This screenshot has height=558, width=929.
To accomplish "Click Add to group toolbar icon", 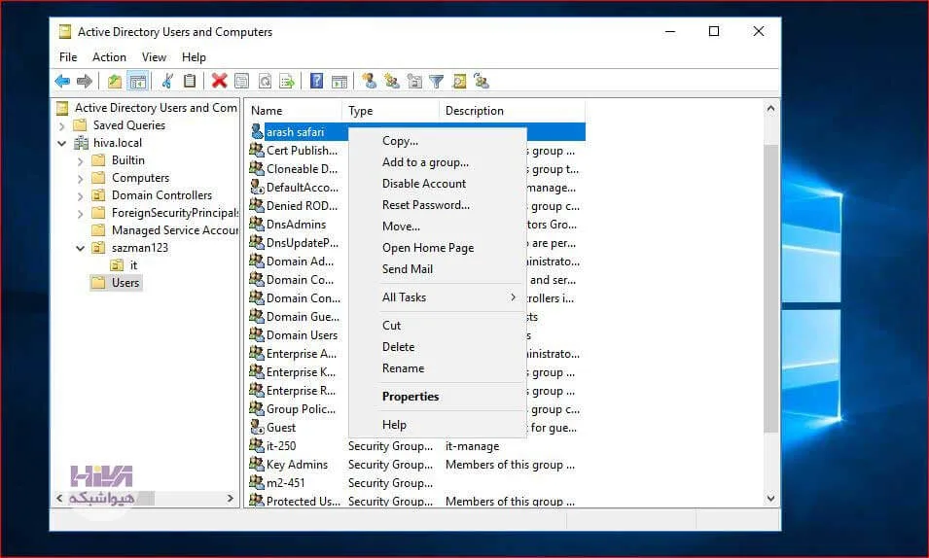I will pyautogui.click(x=482, y=81).
